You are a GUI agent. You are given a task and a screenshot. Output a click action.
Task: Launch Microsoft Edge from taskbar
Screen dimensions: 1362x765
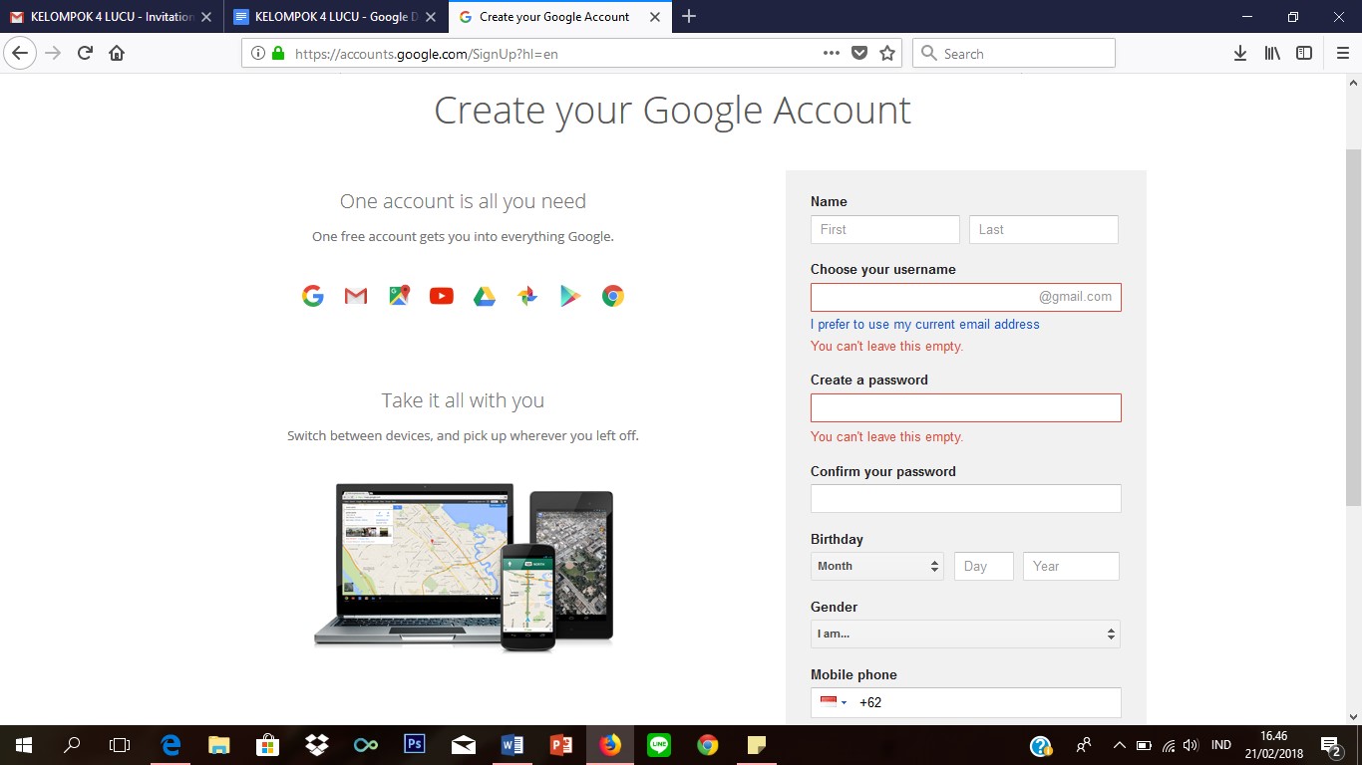tap(170, 744)
